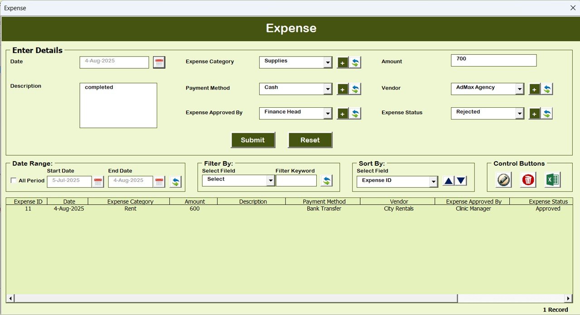The width and height of the screenshot is (580, 315).
Task: Refresh the Vendor list
Action: tap(547, 89)
